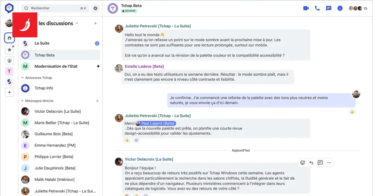The width and height of the screenshot is (373, 196).
Task: Add reaction under Juliette's Merci message
Action: pos(136,140)
